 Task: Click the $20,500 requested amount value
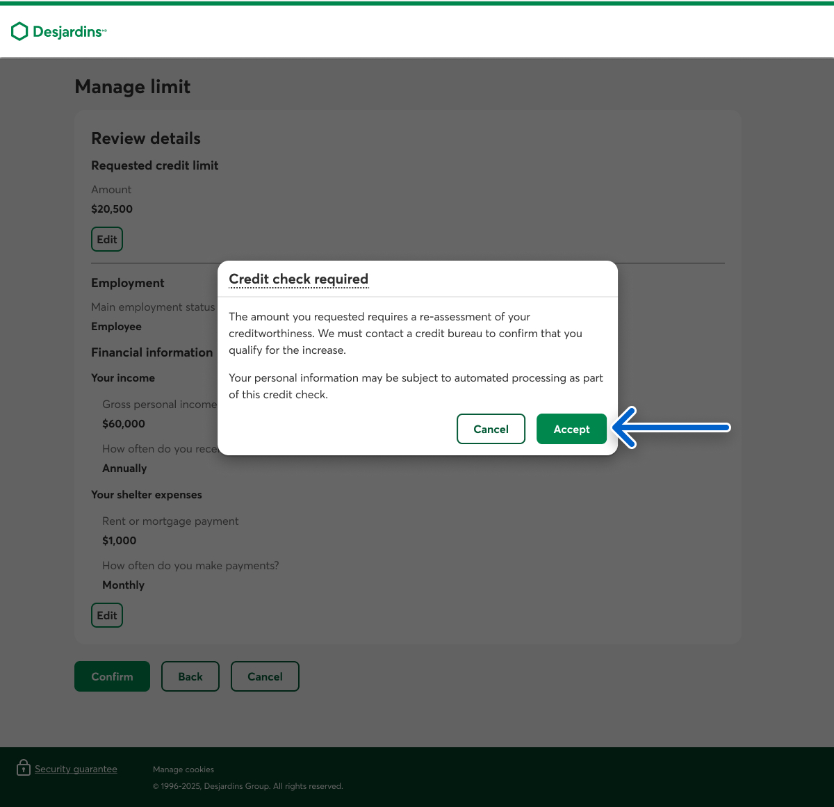click(x=112, y=209)
